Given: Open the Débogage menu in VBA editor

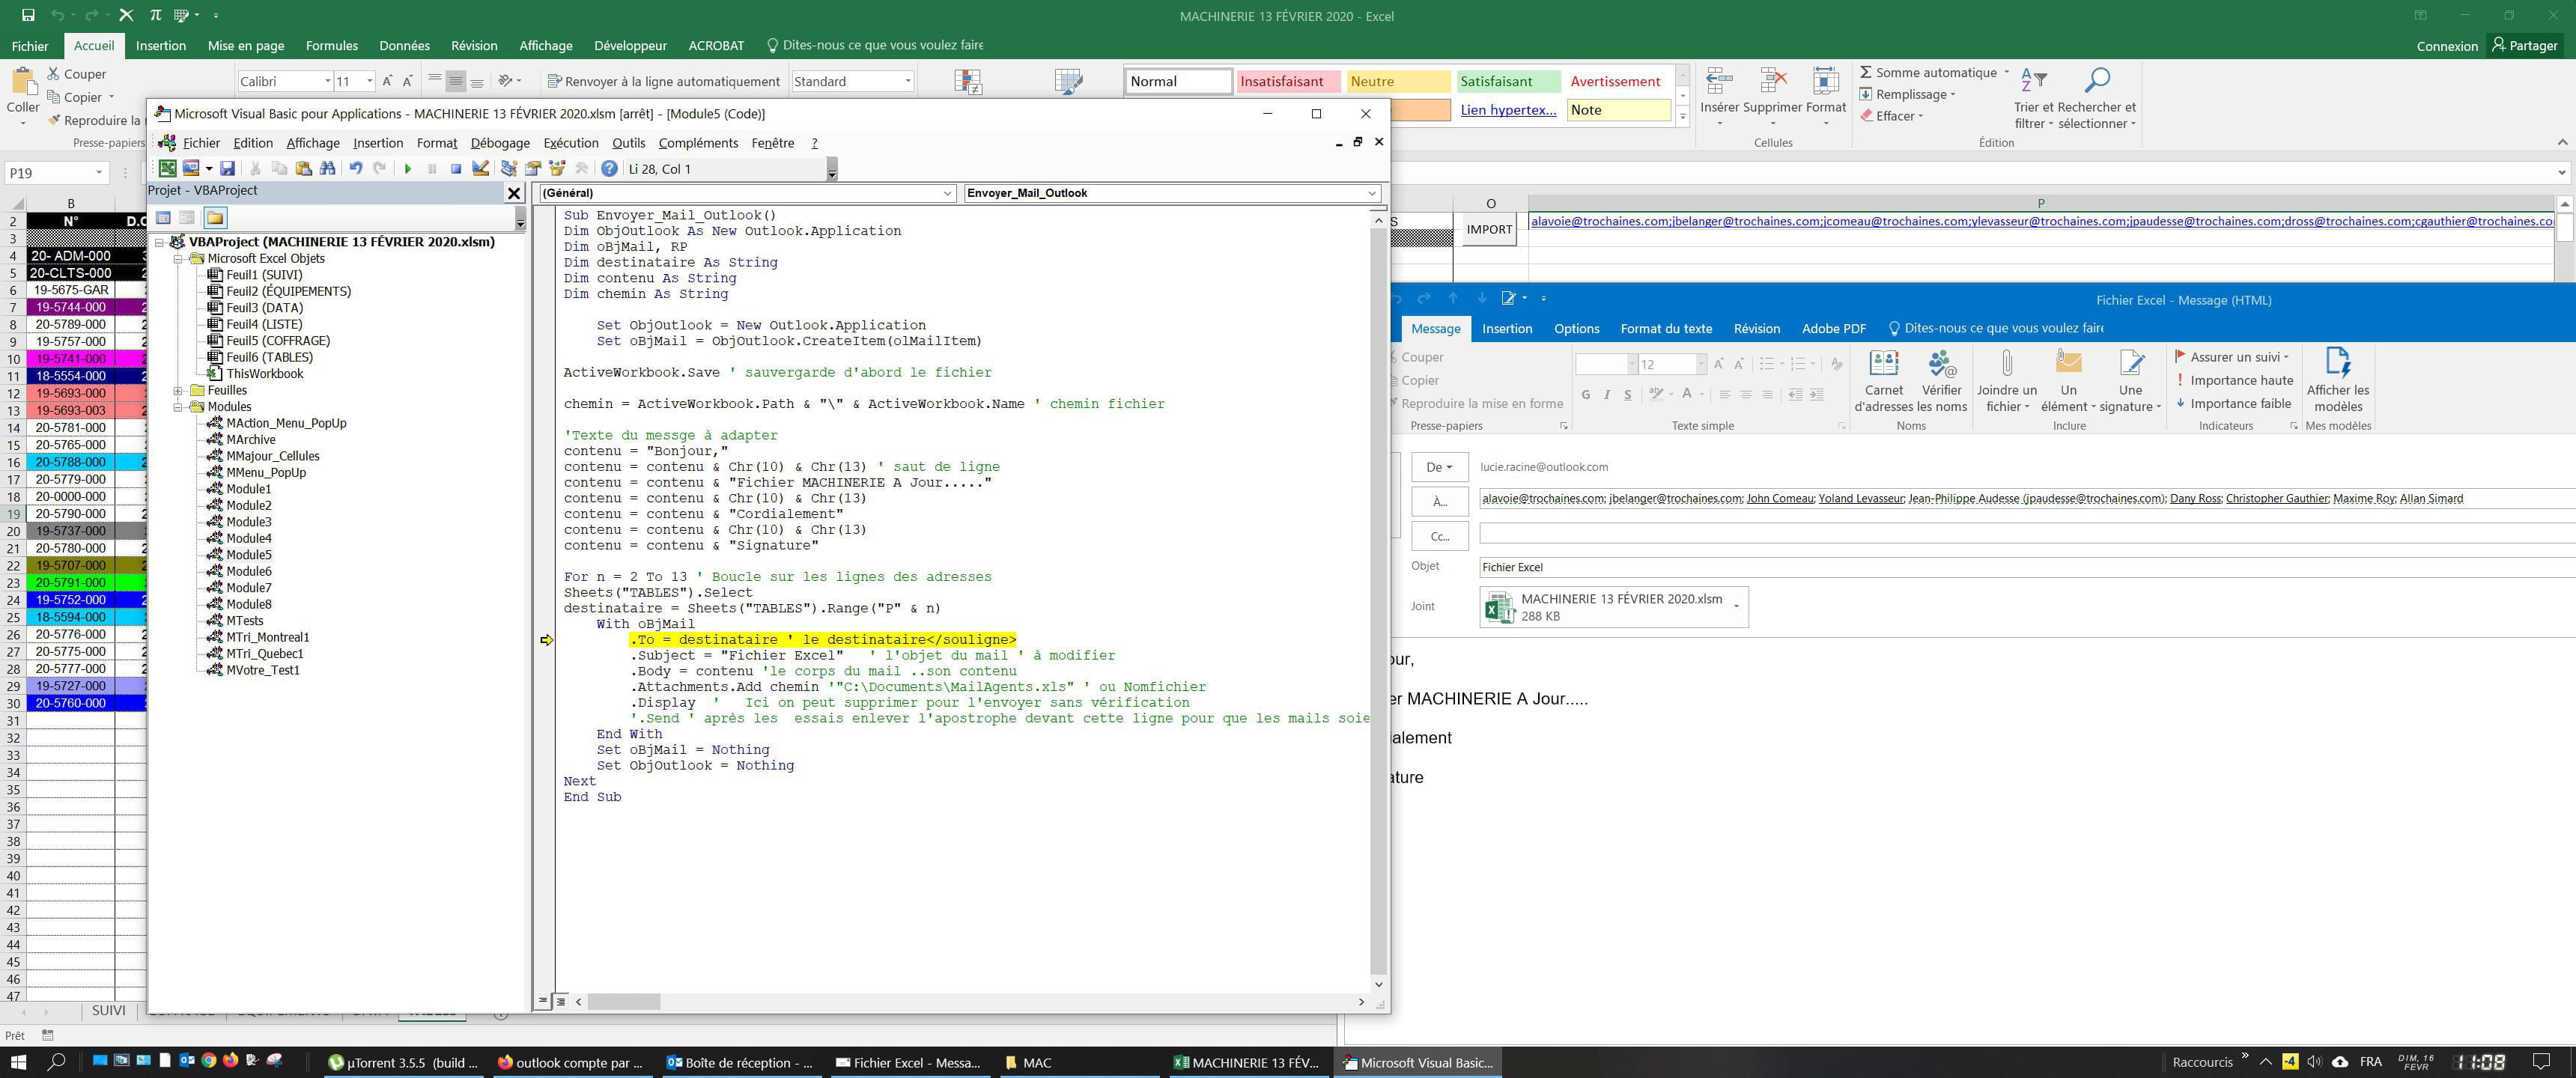Looking at the screenshot, I should (500, 143).
